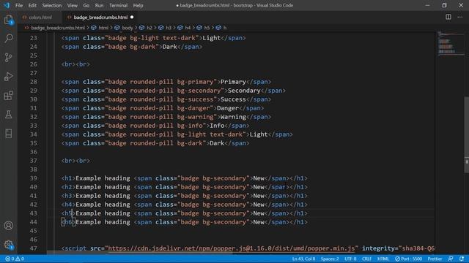Change the CRLF end of line setting
This screenshot has width=469, height=263.
coord(366,259)
